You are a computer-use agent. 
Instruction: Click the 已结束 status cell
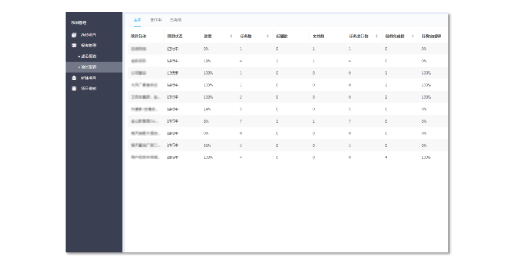(173, 73)
